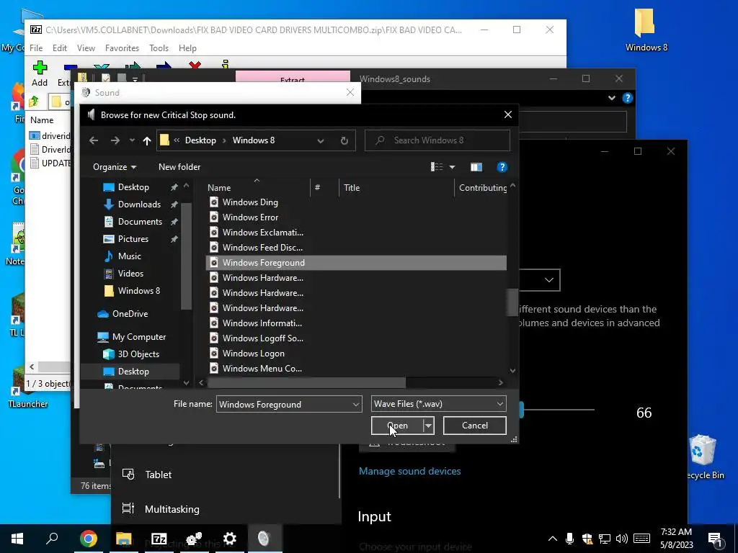Screen dimensions: 738x553
Task: Open File Explorer from taskbar
Action: 123,539
